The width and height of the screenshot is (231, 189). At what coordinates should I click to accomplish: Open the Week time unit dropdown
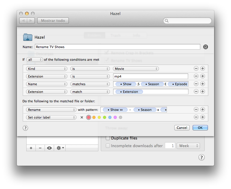click(188, 146)
